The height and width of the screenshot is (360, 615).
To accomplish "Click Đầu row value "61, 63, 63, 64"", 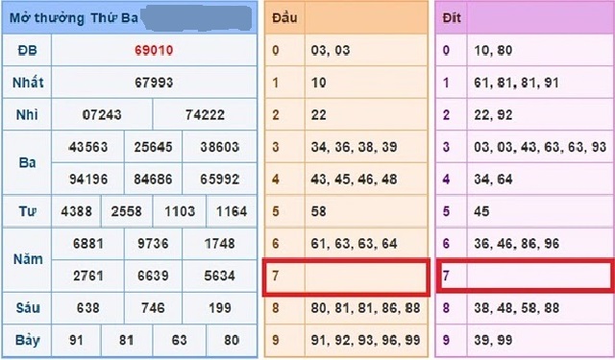I will [x=355, y=243].
